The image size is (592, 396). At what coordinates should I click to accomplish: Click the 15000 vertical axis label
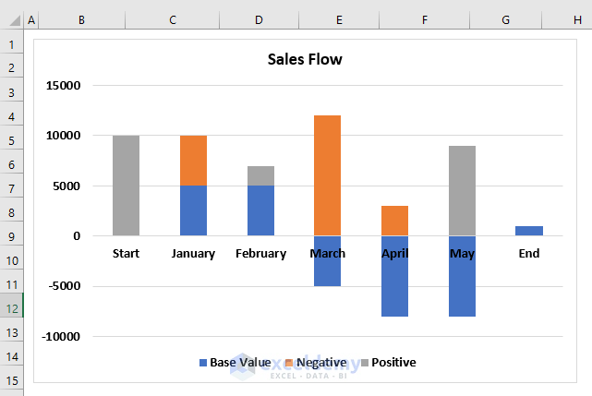pos(64,86)
